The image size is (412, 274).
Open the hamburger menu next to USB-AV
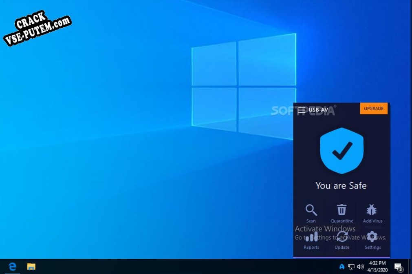point(302,109)
